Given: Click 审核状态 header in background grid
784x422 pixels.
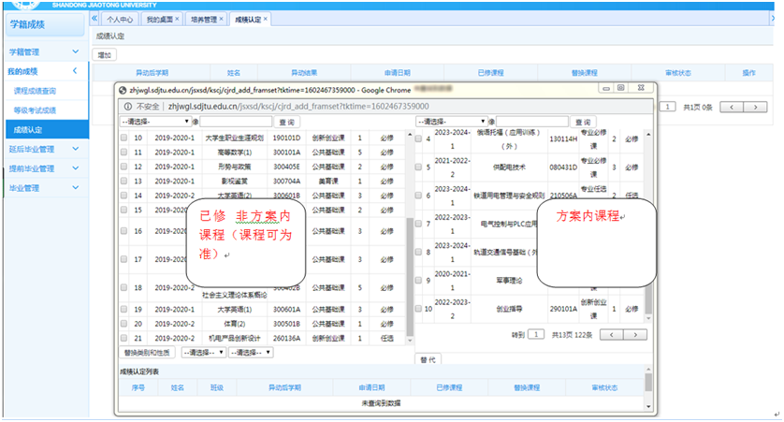Looking at the screenshot, I should [677, 72].
